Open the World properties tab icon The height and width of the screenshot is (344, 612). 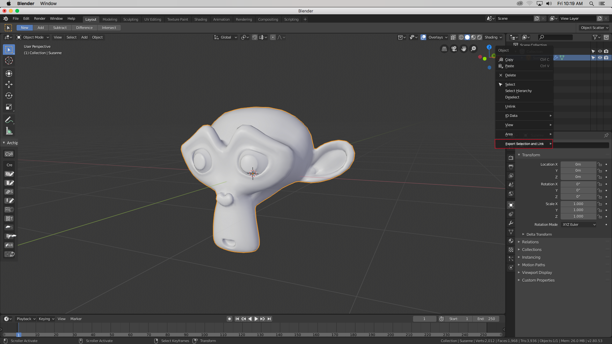tap(511, 194)
